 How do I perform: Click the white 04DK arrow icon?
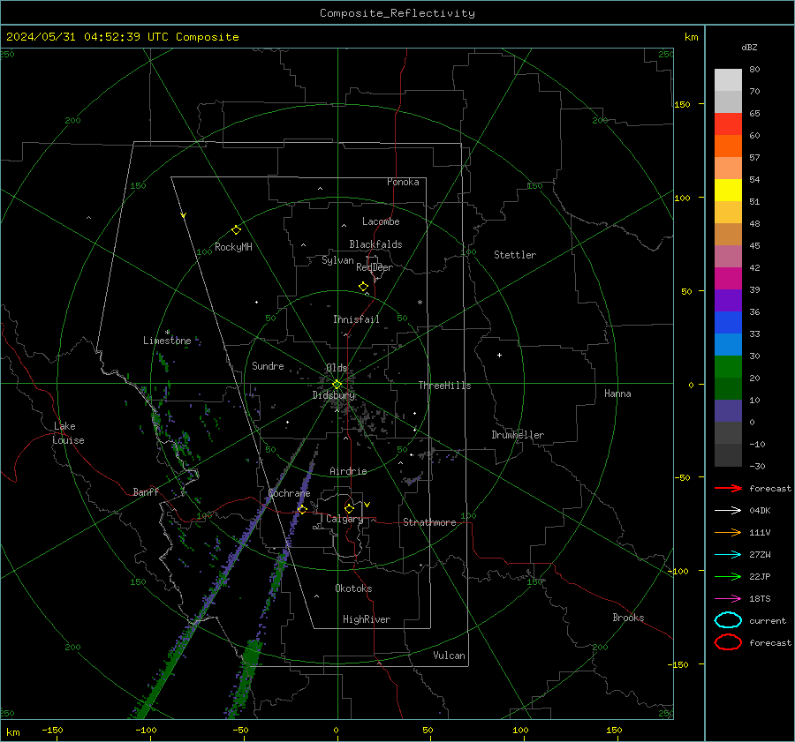pos(728,510)
